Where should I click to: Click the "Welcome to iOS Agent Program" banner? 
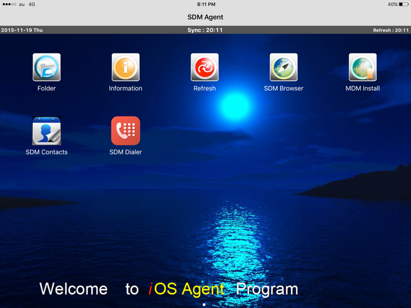[169, 289]
